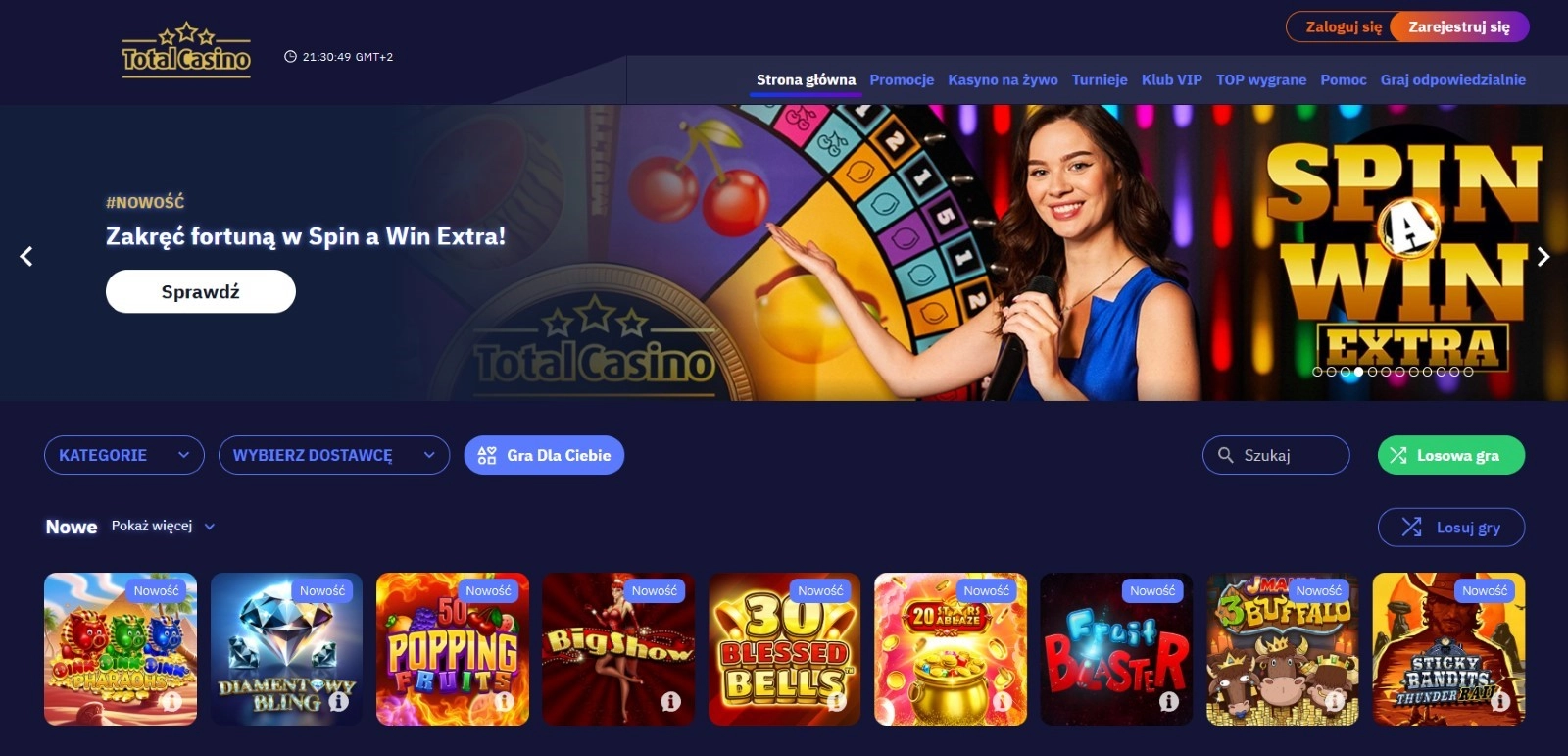Open the 30 Blessed Bells game thumbnail
Image resolution: width=1568 pixels, height=756 pixels.
click(x=784, y=649)
